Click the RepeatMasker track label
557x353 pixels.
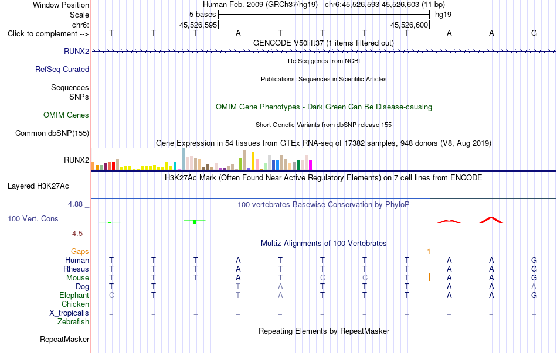[x=64, y=339]
